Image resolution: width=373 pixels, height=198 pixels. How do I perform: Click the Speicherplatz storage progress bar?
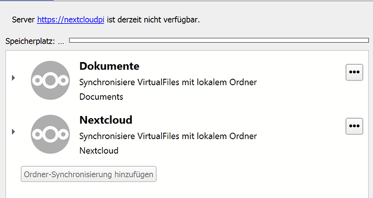tap(219, 40)
